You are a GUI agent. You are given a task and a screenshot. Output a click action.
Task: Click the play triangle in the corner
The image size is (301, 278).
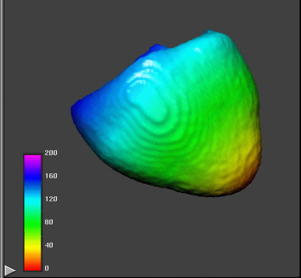(x=10, y=271)
